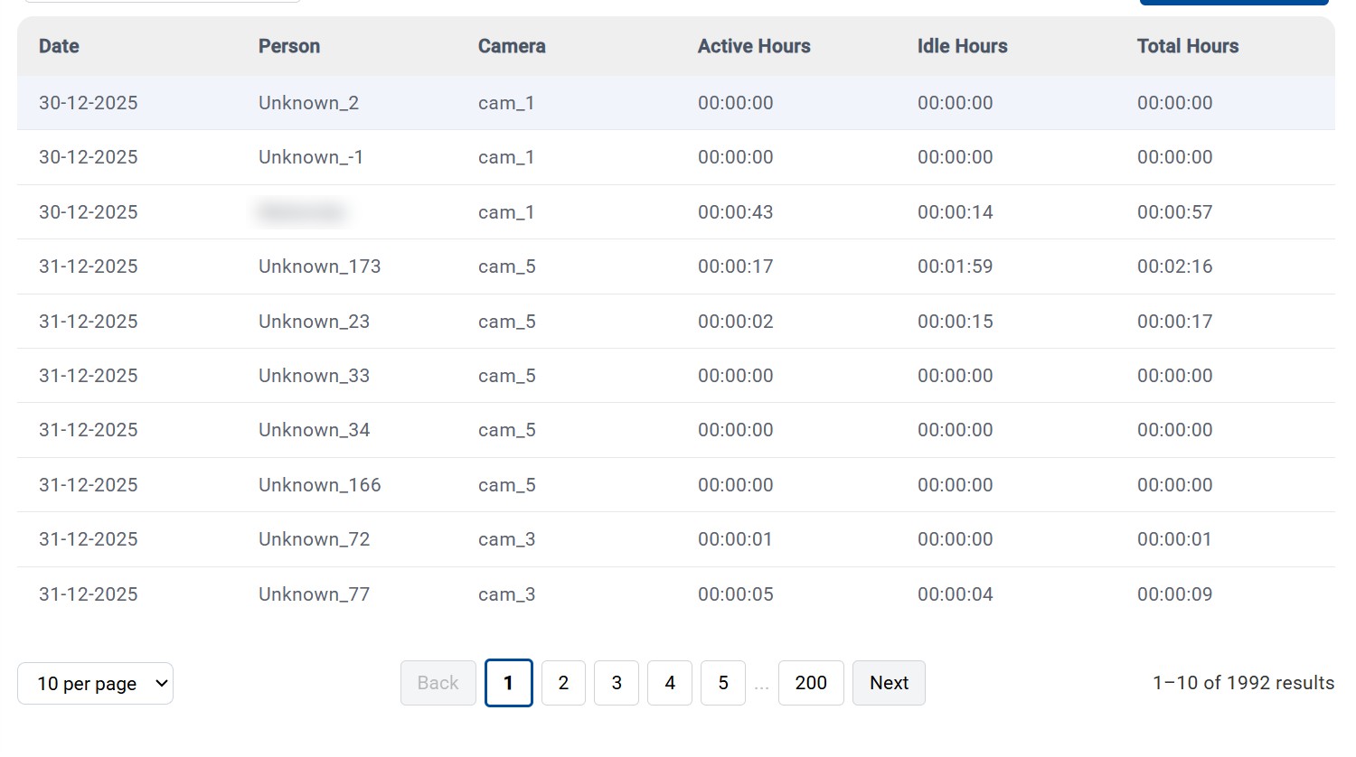Click the idle hours value 00:00:14
The image size is (1356, 757).
click(x=956, y=212)
